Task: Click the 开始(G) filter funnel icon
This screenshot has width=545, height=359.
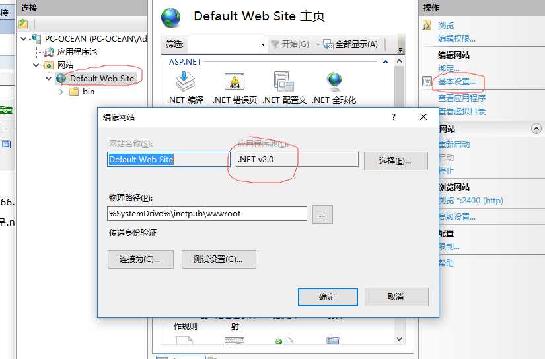Action: (x=275, y=44)
